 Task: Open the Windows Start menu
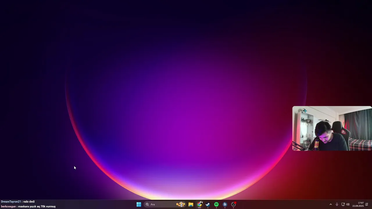click(139, 204)
